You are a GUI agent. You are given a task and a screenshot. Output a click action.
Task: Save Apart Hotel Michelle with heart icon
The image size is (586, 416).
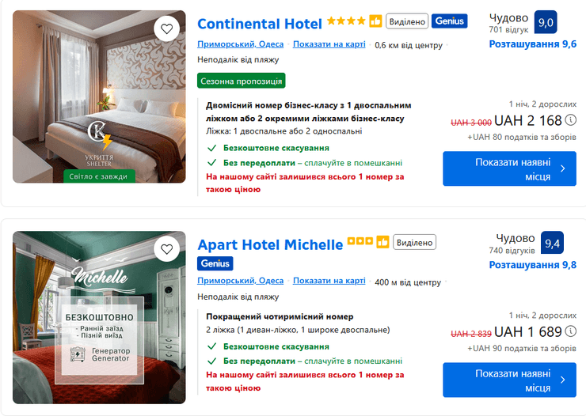[166, 249]
